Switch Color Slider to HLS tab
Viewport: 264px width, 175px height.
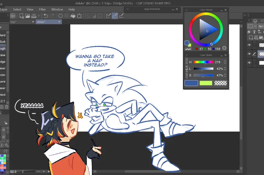[187, 68]
